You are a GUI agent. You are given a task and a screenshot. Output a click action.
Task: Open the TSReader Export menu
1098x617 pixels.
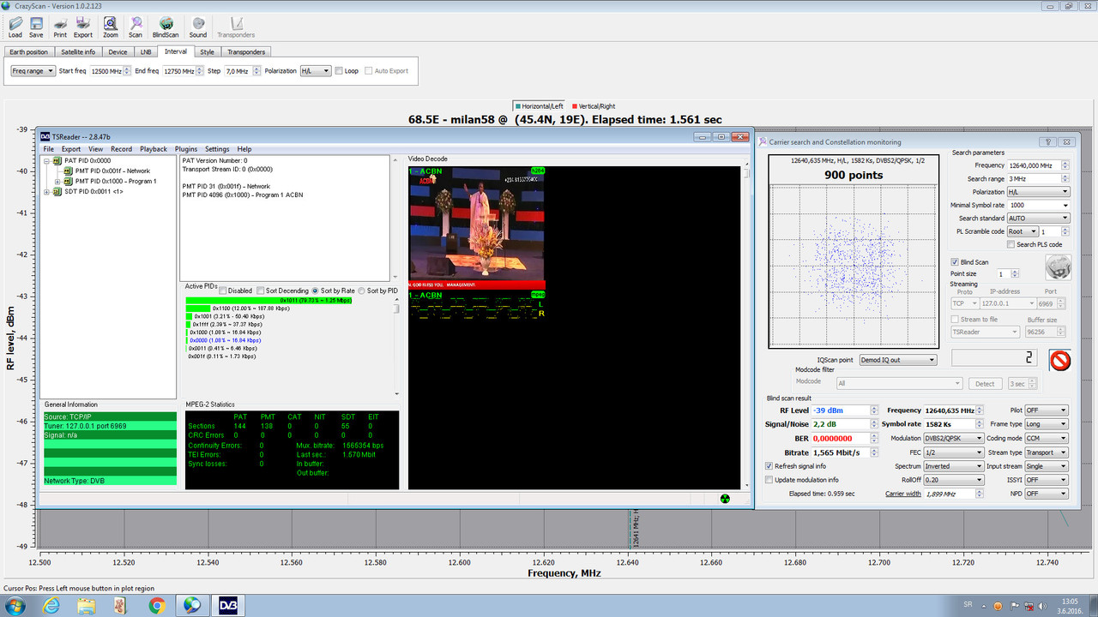(71, 149)
